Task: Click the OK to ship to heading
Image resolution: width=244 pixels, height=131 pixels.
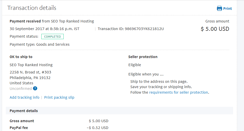Action: pos(21,57)
